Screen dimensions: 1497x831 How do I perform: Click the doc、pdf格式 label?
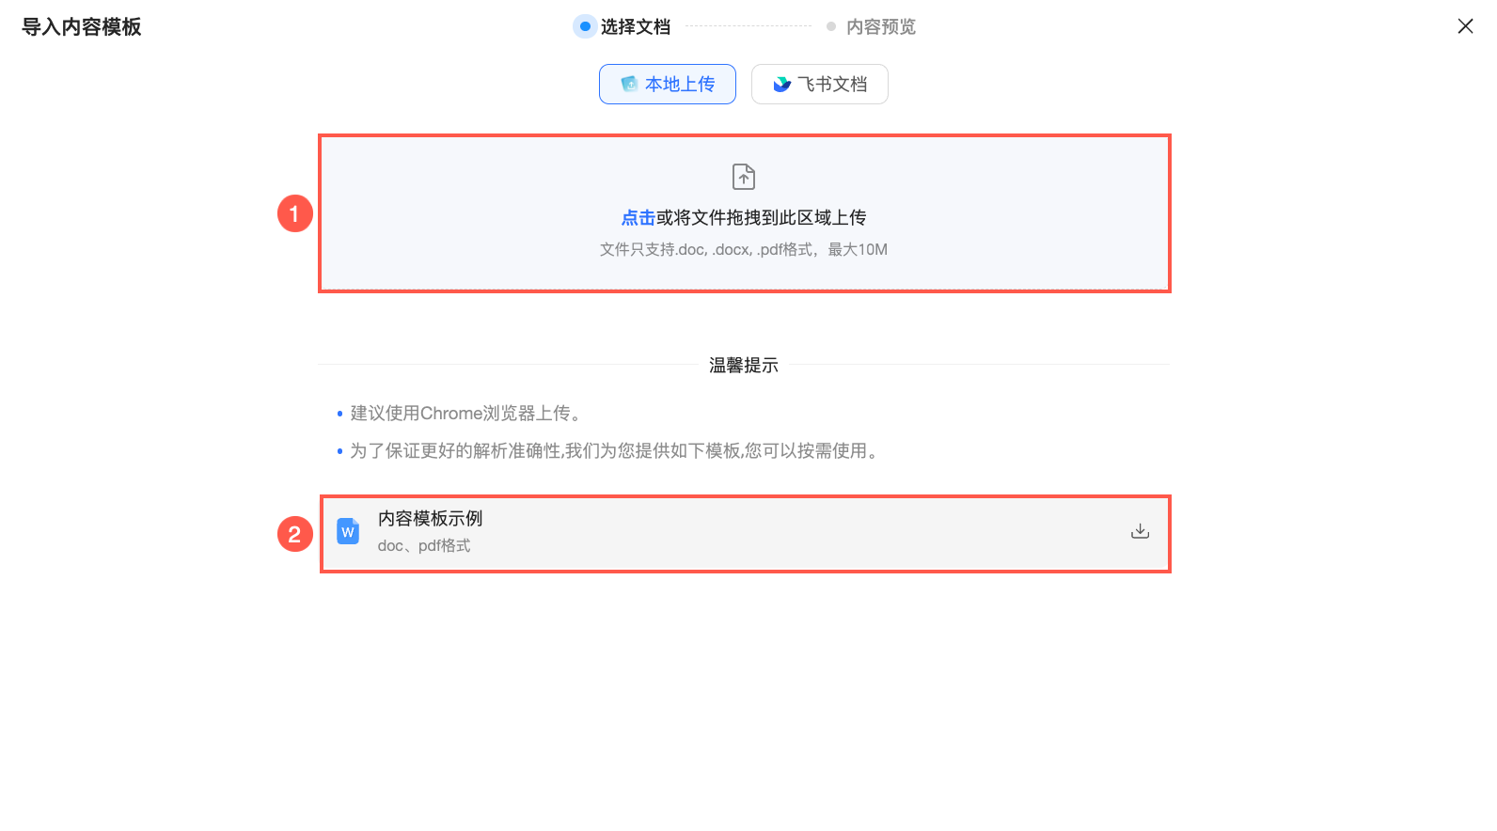pos(424,545)
